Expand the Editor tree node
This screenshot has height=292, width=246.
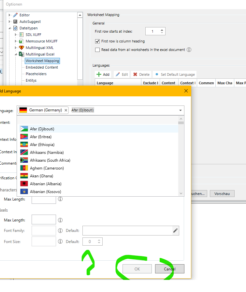point(9,15)
